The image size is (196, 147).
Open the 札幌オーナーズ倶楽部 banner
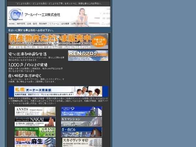click(58, 91)
